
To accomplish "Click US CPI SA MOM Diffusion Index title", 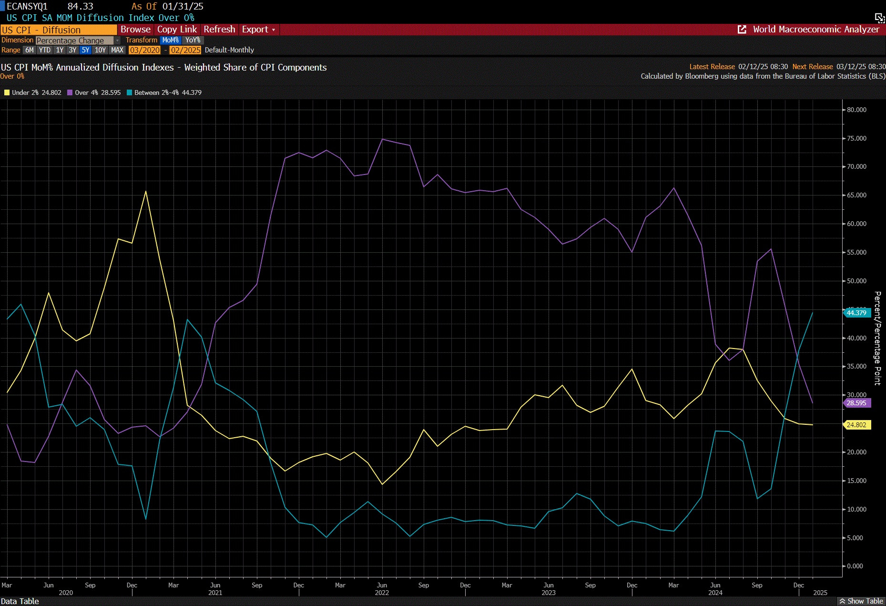I will (100, 18).
